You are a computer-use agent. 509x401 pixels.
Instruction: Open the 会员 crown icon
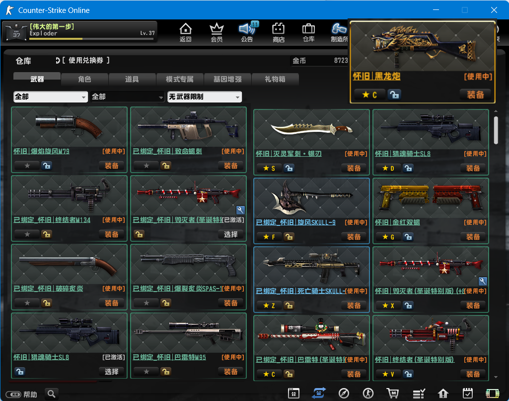[217, 32]
